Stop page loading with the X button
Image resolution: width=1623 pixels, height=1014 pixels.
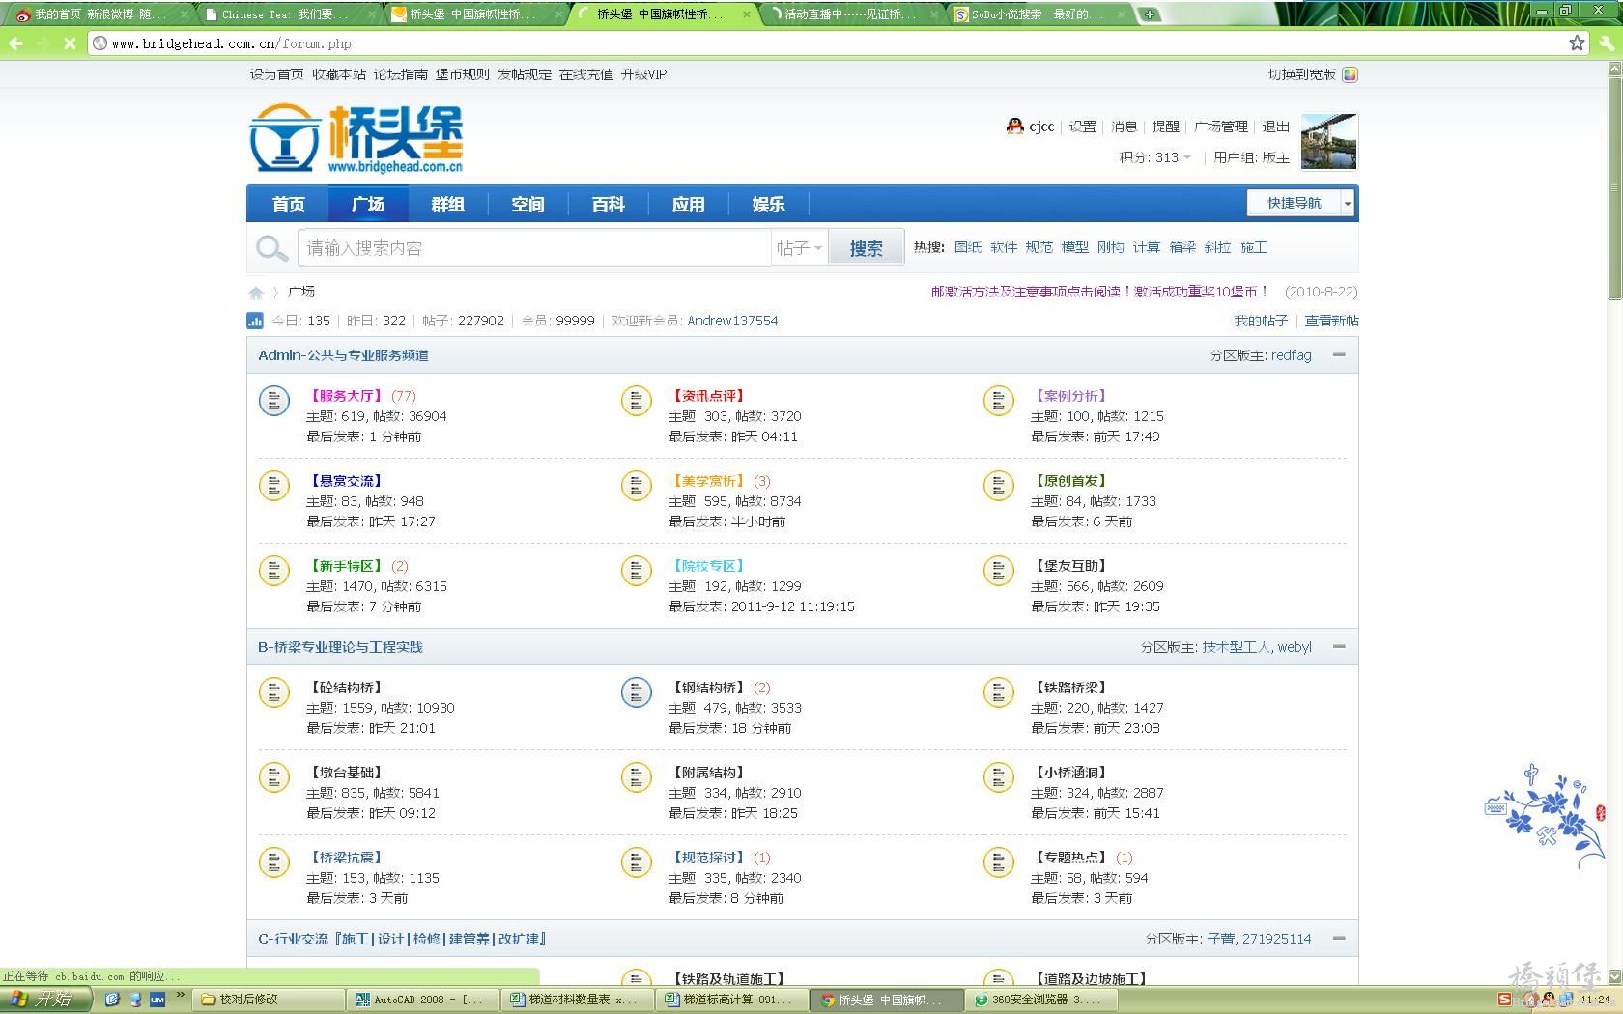pyautogui.click(x=70, y=43)
